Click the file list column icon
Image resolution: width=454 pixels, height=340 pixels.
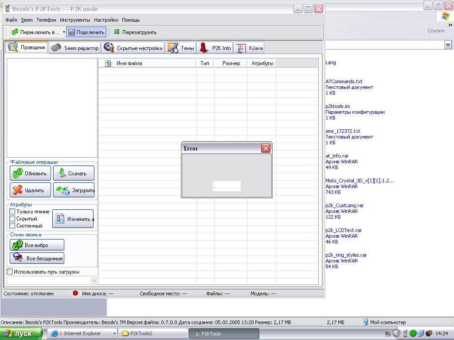[x=108, y=63]
